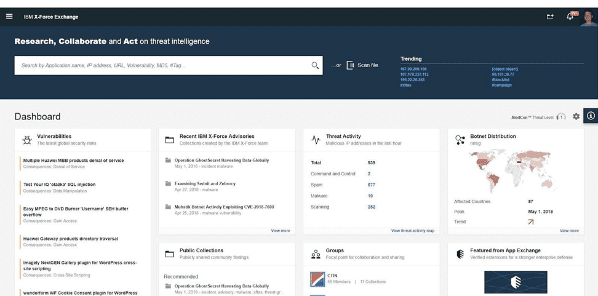
Task: Open dashboard settings gear
Action: pyautogui.click(x=576, y=116)
